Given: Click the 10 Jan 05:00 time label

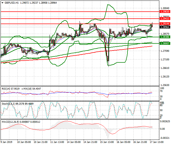Looking at the screenshot, I should click(24, 142).
